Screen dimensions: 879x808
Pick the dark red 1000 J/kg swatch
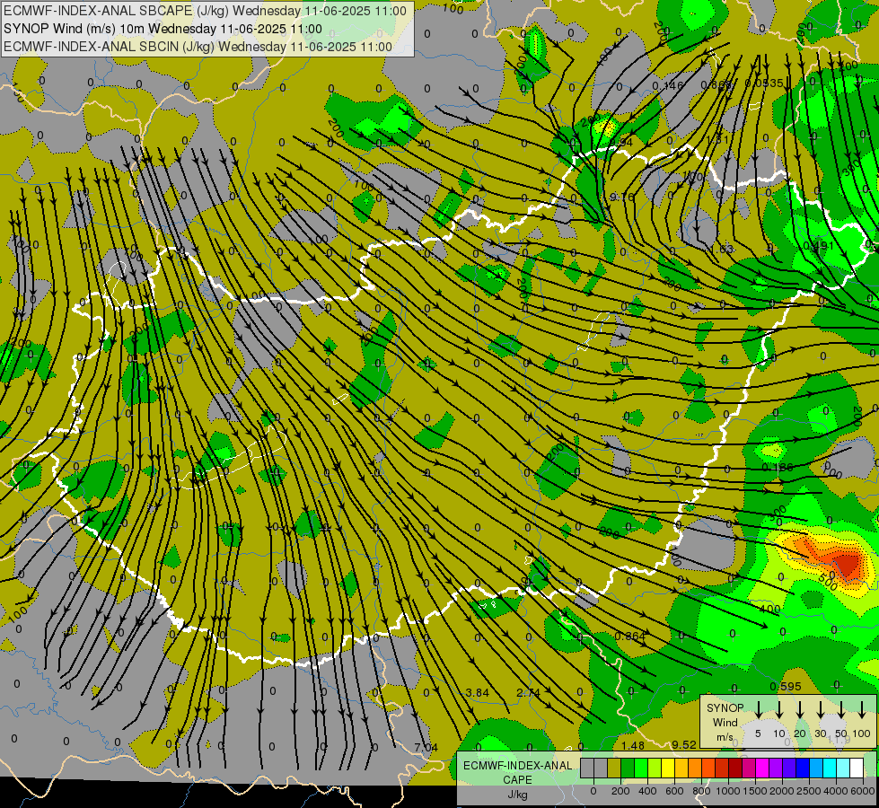pos(735,768)
